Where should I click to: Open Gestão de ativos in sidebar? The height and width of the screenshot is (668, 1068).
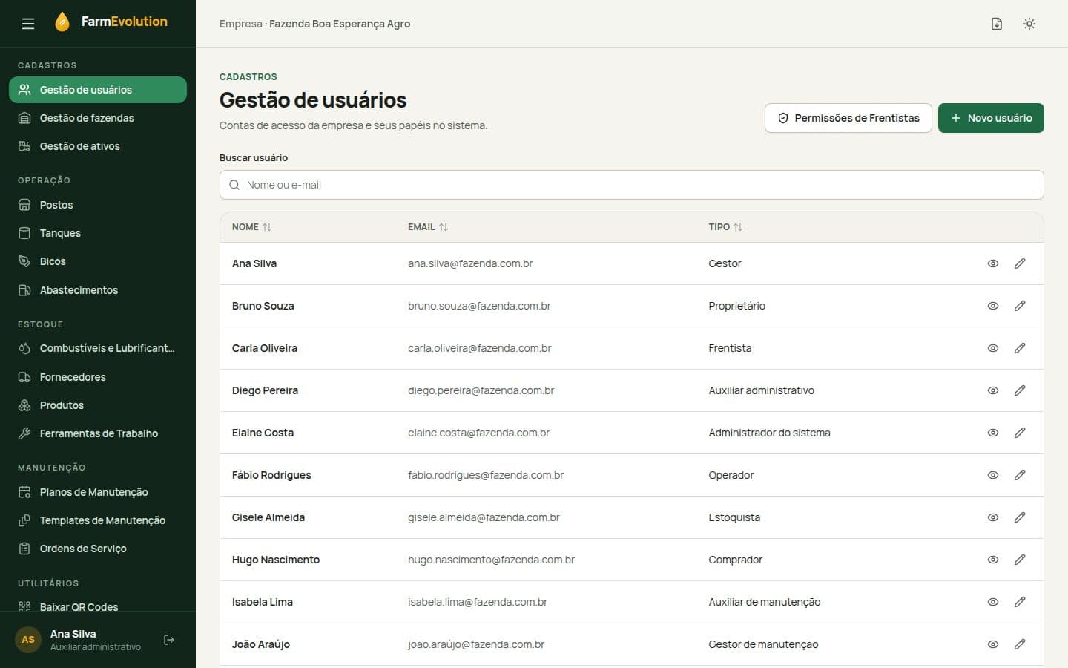pyautogui.click(x=98, y=146)
